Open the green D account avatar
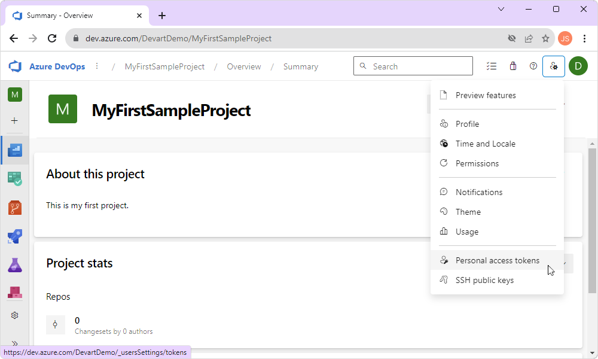The height and width of the screenshot is (359, 598). pyautogui.click(x=578, y=66)
